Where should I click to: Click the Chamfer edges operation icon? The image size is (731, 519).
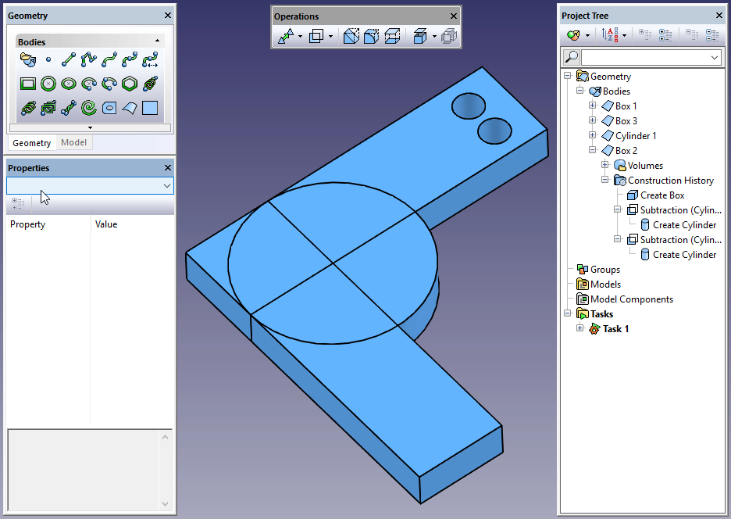pyautogui.click(x=351, y=36)
